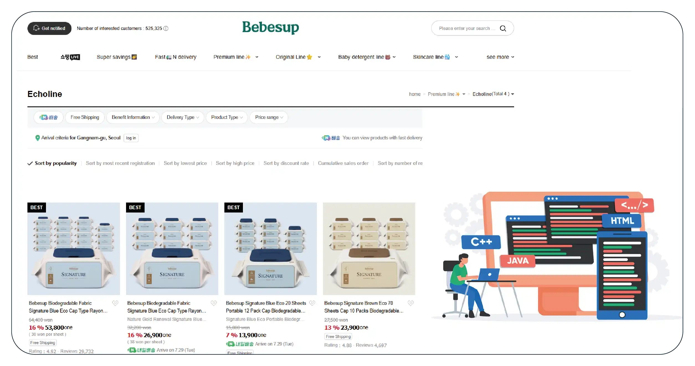Favorite the Signature Brown Eco 70 product
Viewport: 695px width, 366px height.
(411, 303)
